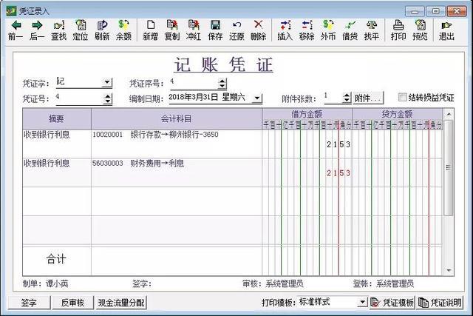Open the 编制日期 date dropdown
This screenshot has height=316, width=473.
tap(257, 98)
